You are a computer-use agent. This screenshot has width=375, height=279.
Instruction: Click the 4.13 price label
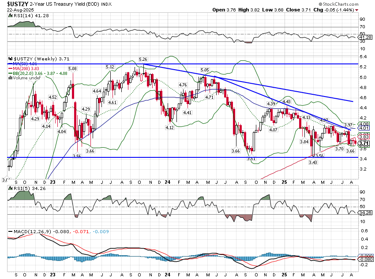click(x=306, y=117)
